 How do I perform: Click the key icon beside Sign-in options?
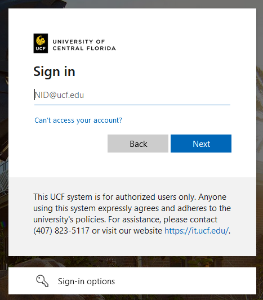42,281
